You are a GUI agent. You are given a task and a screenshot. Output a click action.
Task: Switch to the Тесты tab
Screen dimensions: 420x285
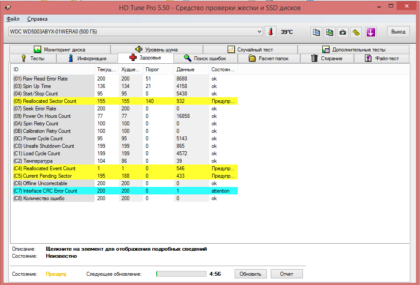[33, 58]
